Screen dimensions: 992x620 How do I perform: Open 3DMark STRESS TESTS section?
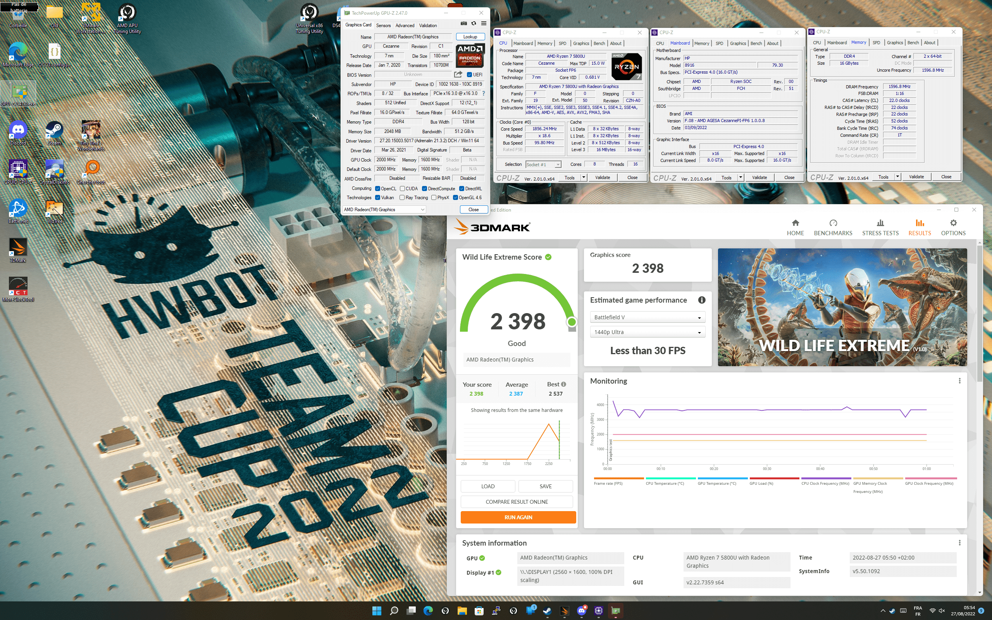click(x=880, y=227)
